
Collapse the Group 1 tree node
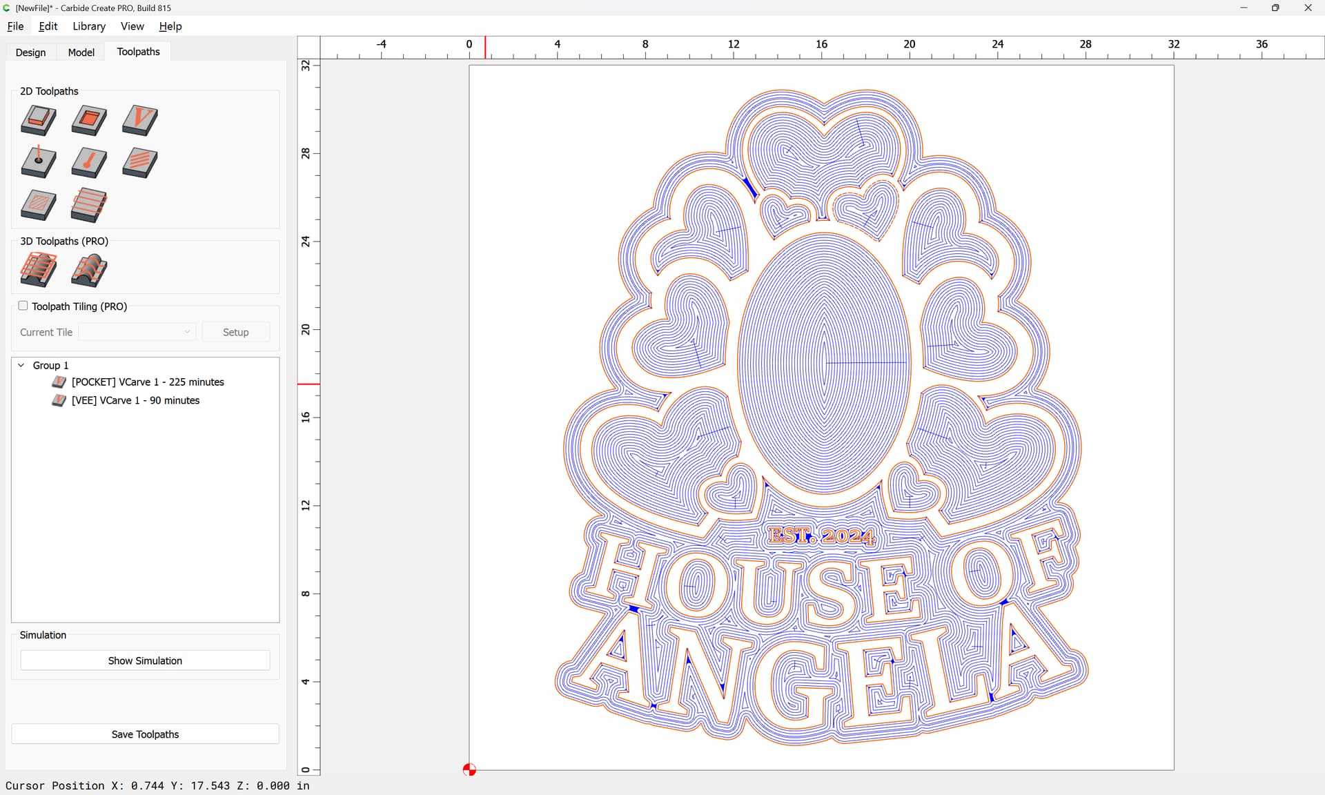pos(21,365)
